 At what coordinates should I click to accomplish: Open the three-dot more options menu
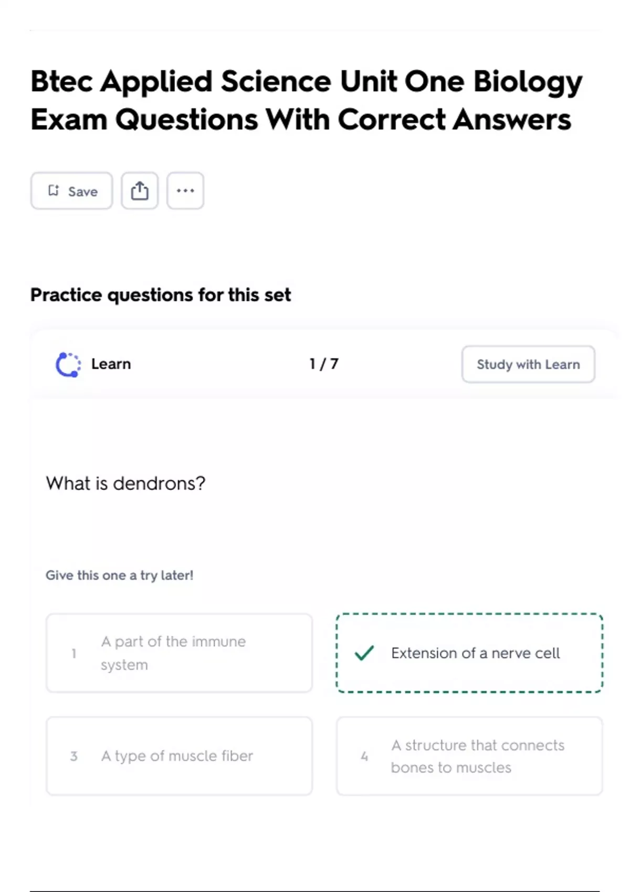pyautogui.click(x=185, y=191)
